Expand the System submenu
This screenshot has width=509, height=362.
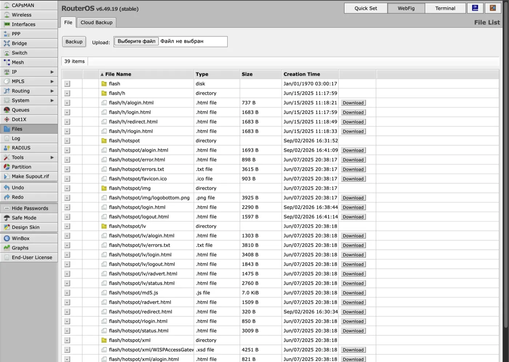(52, 100)
